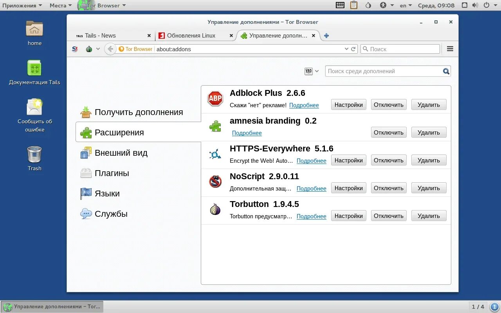The width and height of the screenshot is (501, 313).
Task: Expand the URL bar history dropdown
Action: [x=346, y=49]
